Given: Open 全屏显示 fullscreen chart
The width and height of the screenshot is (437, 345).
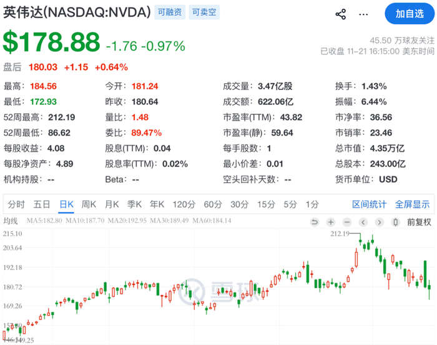Looking at the screenshot, I should 412,204.
